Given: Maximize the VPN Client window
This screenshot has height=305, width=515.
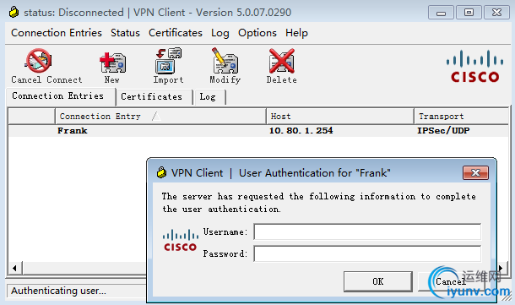Looking at the screenshot, I should click(469, 13).
